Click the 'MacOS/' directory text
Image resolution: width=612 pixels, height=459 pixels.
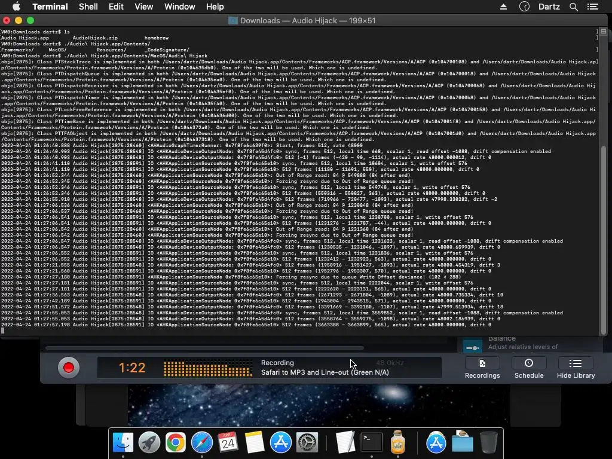(58, 50)
